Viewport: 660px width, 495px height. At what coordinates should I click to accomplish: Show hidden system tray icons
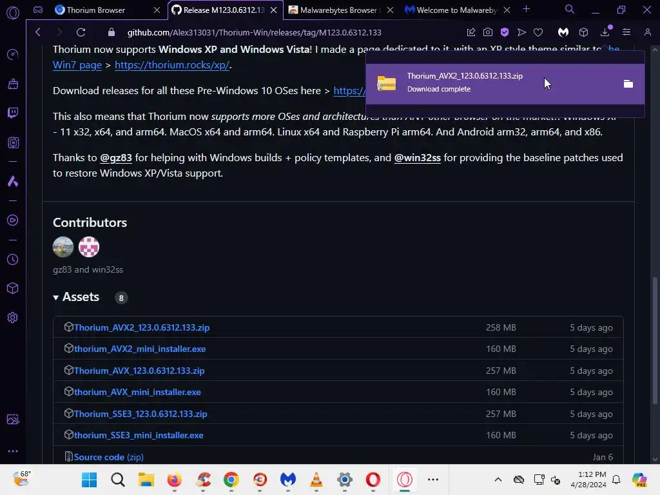[498, 480]
